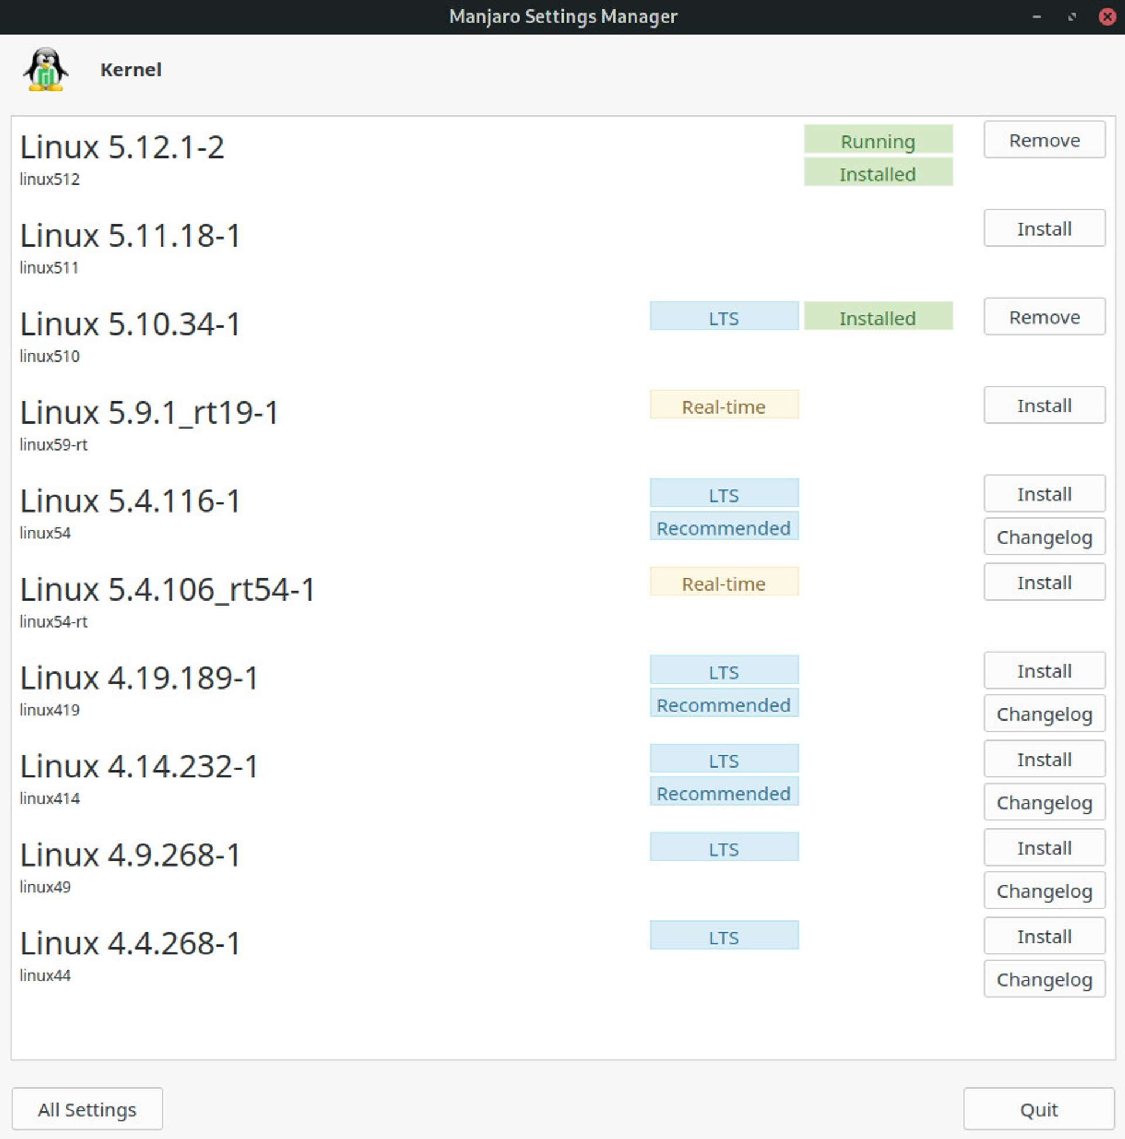Image resolution: width=1125 pixels, height=1139 pixels.
Task: Quit the settings manager
Action: point(1039,1109)
